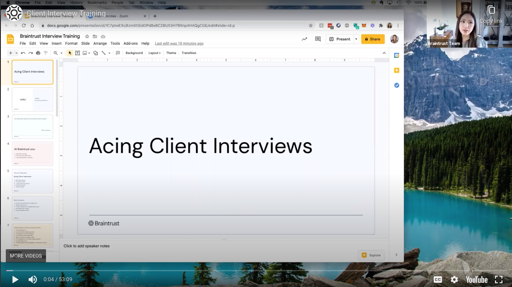512x287 pixels.
Task: Star the Braintrust Interview Training presentation
Action: 87,37
